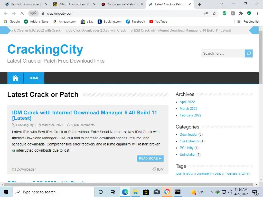Open the Amazon.com bookmark

[x=64, y=22]
